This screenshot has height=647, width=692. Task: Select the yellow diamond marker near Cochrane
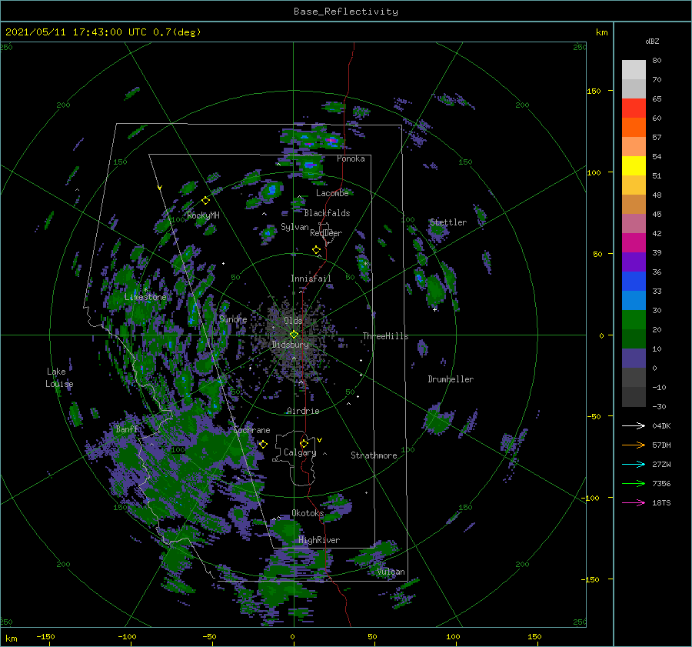coord(263,445)
